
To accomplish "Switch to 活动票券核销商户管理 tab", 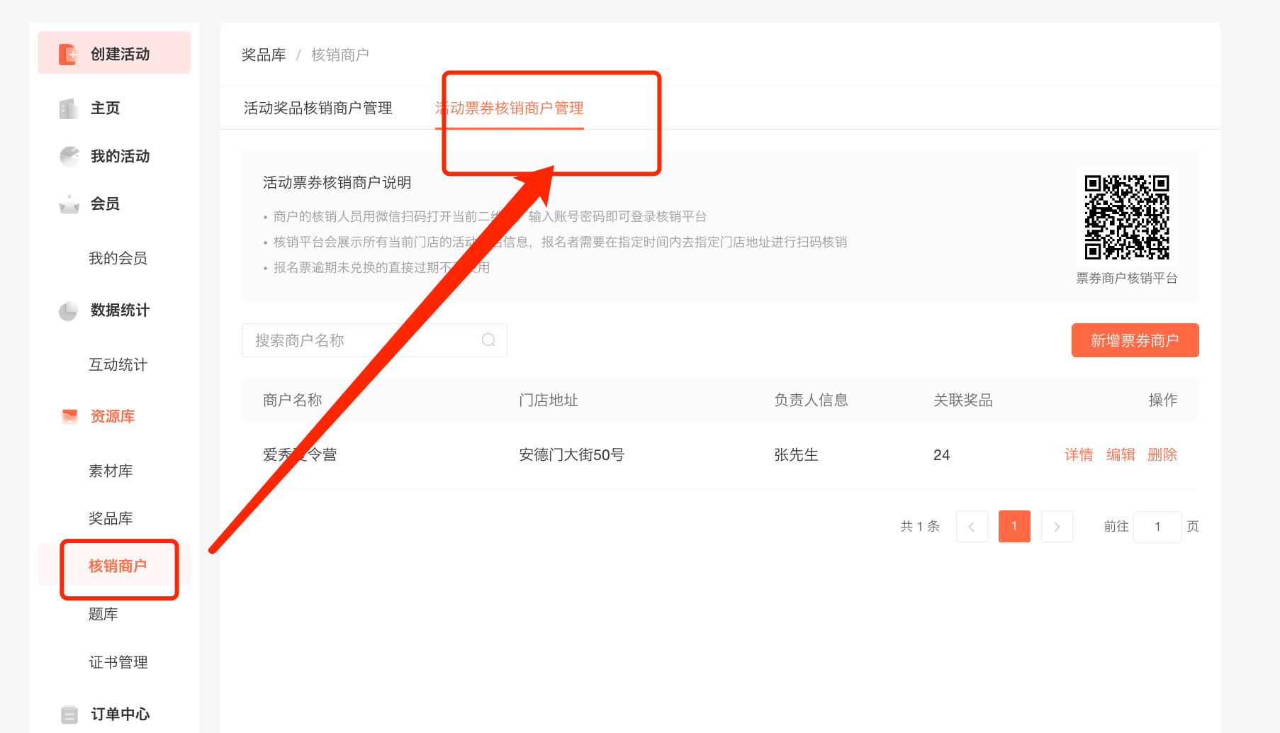I will 509,108.
